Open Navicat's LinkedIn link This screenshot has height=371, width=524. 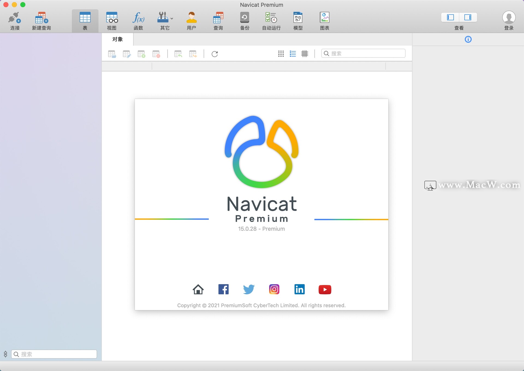[299, 289]
